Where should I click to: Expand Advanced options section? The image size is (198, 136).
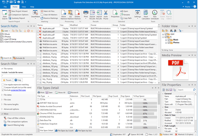[x=2, y=109]
